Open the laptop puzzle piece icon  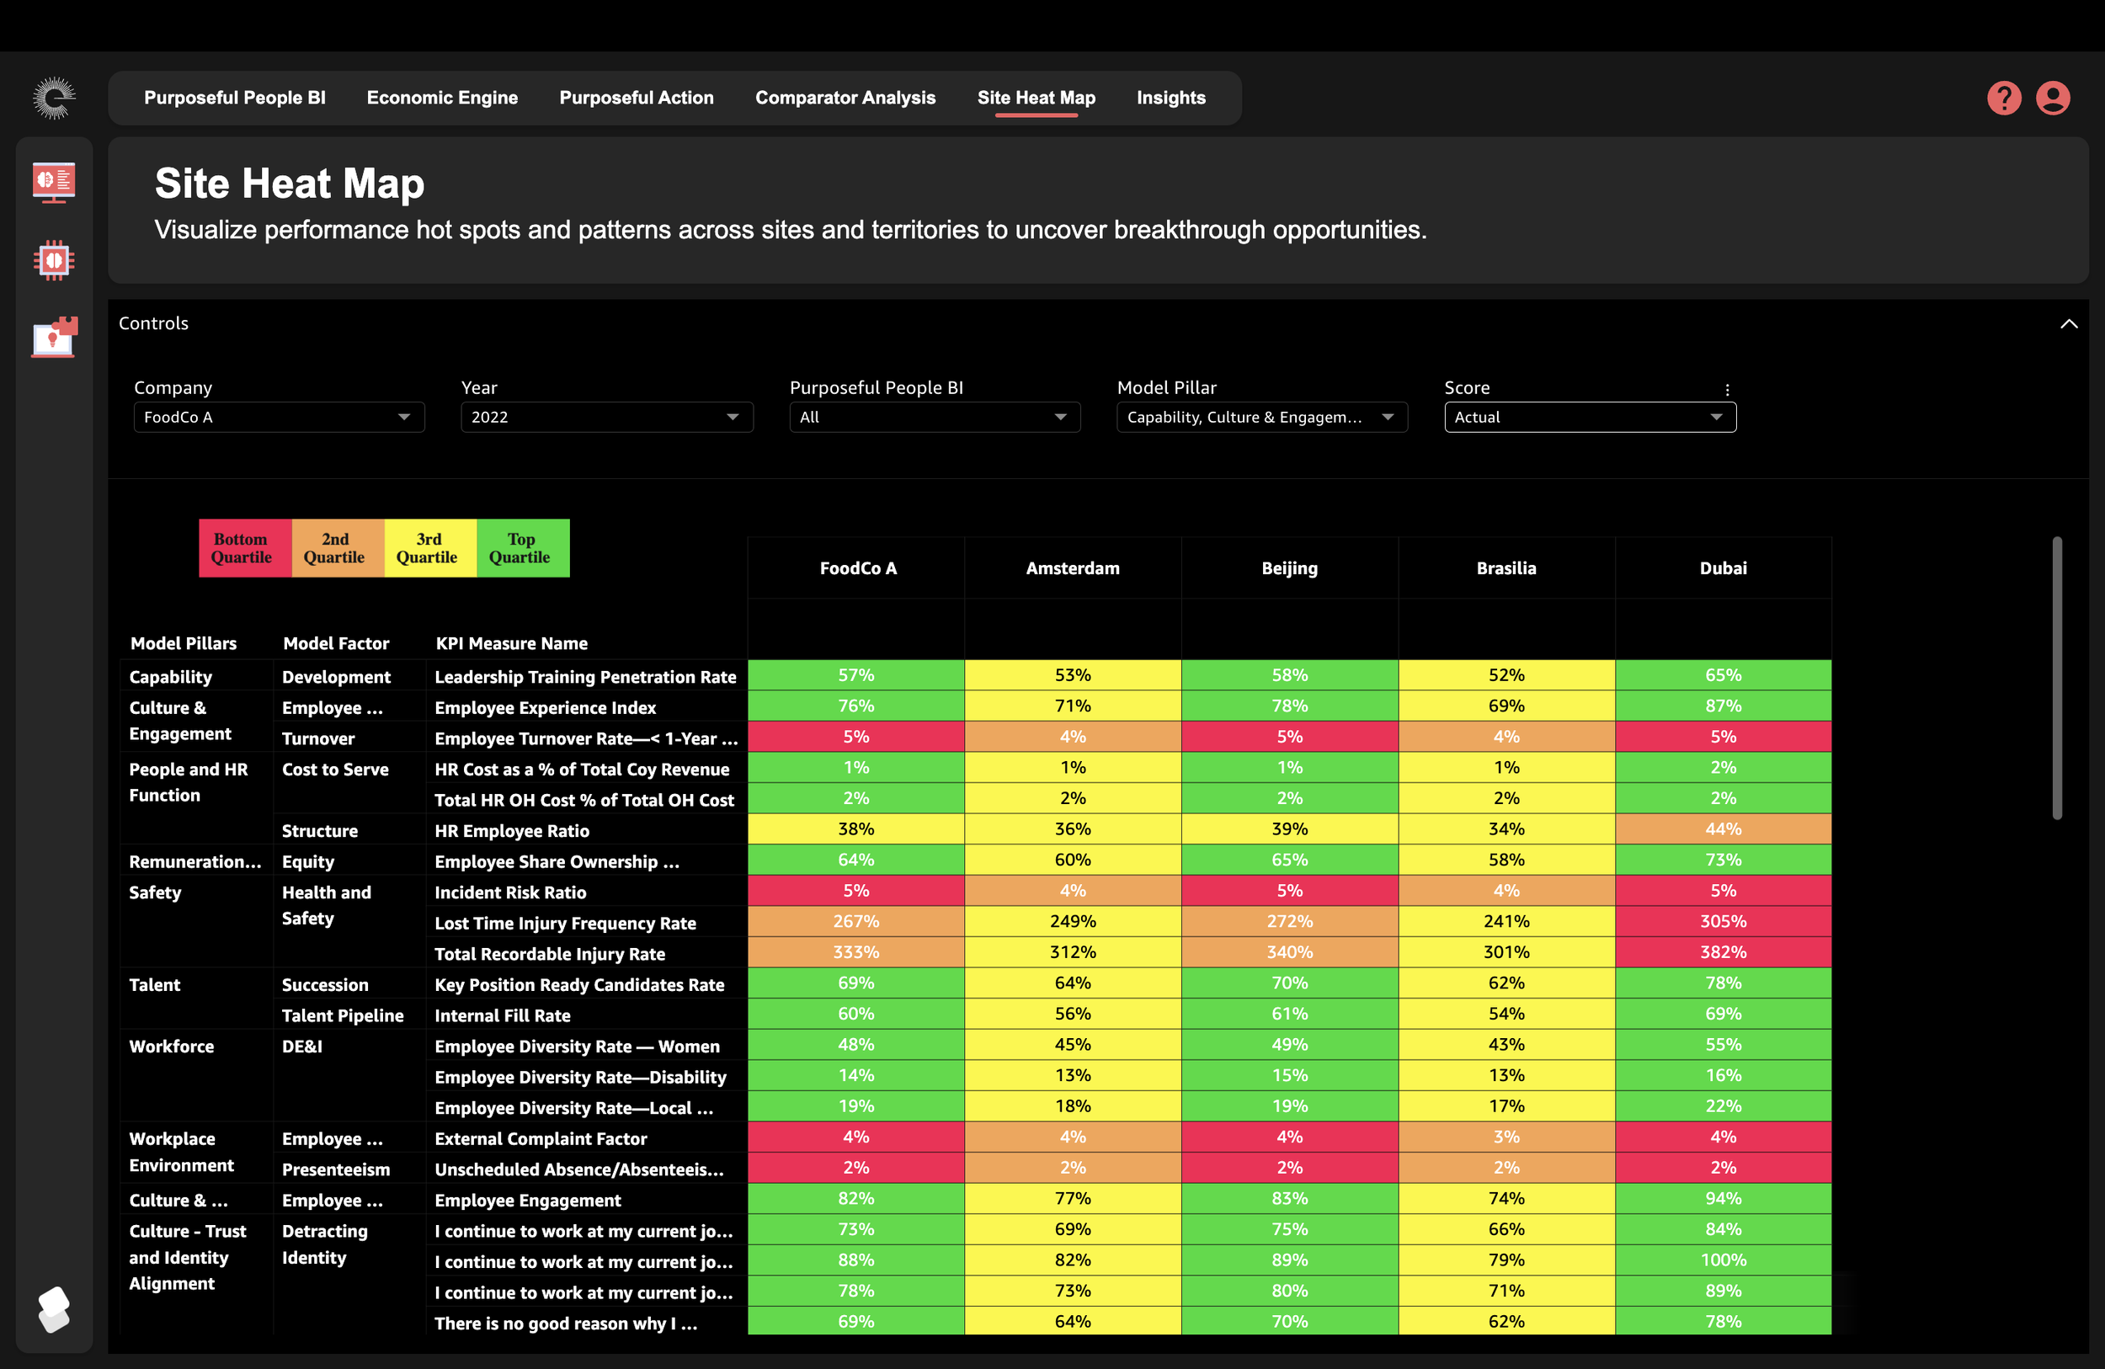click(x=54, y=337)
